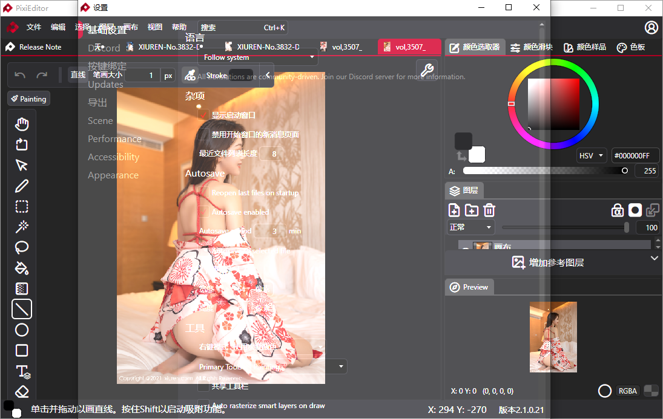The image size is (663, 419).
Task: Activate the Magic Wand tool
Action: click(22, 227)
